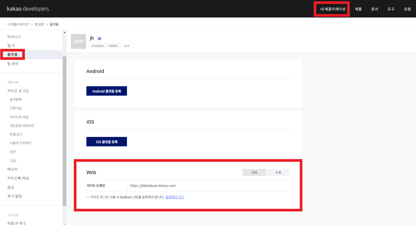Open 카카오 로그인 in the sidebar
The height and width of the screenshot is (225, 416).
click(18, 91)
